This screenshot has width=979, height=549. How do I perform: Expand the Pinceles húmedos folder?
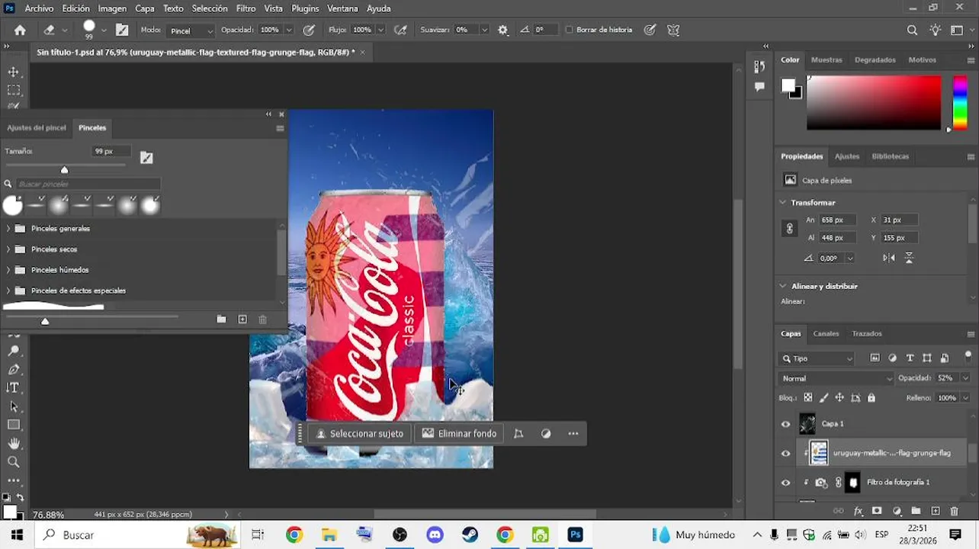pyautogui.click(x=8, y=270)
